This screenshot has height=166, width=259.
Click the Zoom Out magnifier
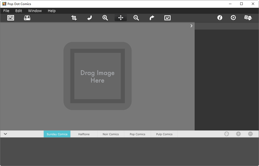coord(136,18)
